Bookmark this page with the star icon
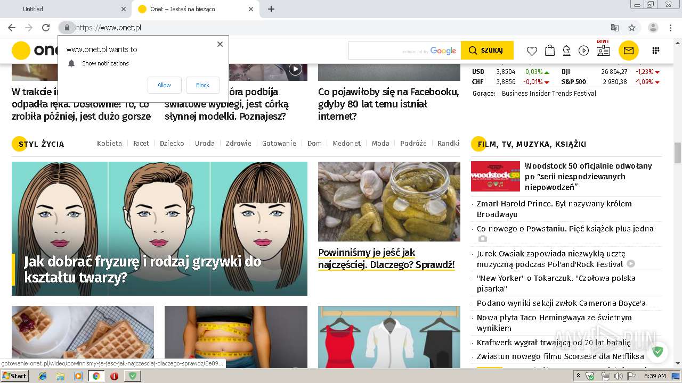Image resolution: width=682 pixels, height=383 pixels. (x=632, y=28)
